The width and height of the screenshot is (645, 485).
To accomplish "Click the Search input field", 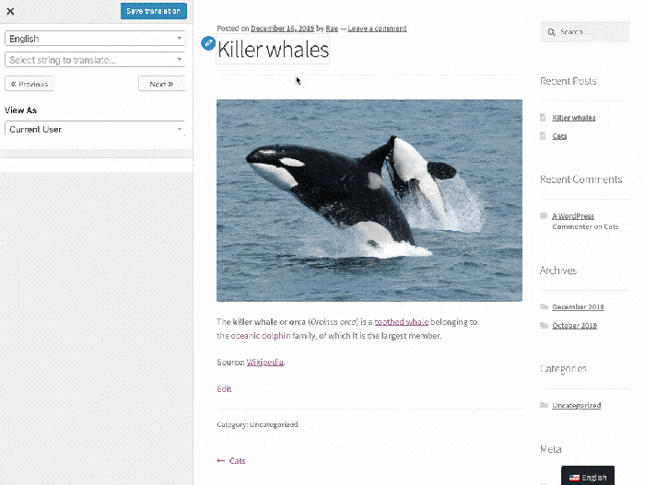I will pyautogui.click(x=585, y=31).
